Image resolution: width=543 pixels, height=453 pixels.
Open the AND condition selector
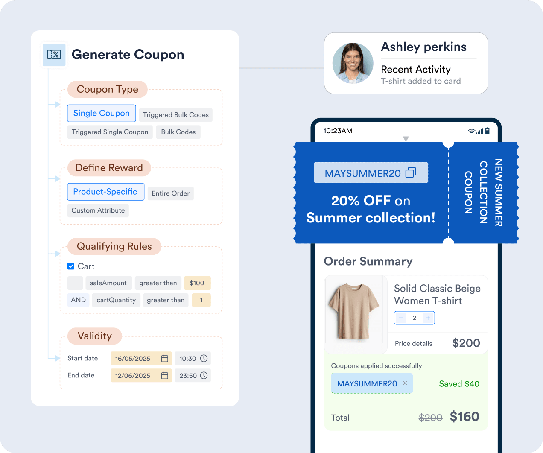[x=78, y=300]
